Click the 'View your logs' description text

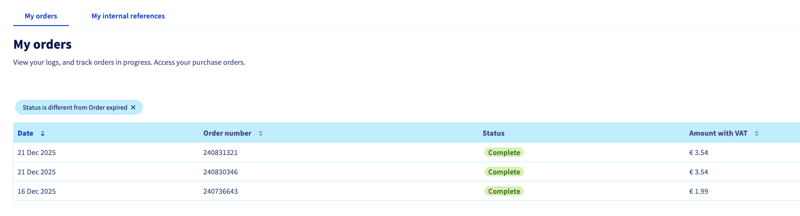click(x=129, y=62)
